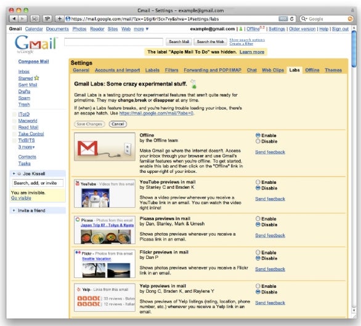This screenshot has width=361, height=326.
Task: Click the Safari address bar URL
Action: click(145, 19)
